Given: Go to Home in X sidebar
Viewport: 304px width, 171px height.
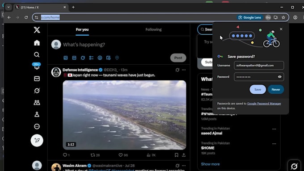Looking at the screenshot, I should [x=37, y=43].
